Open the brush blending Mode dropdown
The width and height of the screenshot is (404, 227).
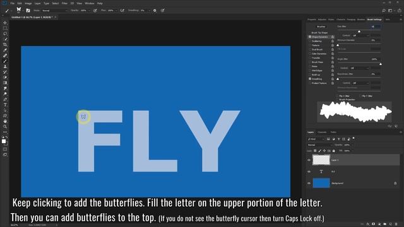tap(54, 11)
